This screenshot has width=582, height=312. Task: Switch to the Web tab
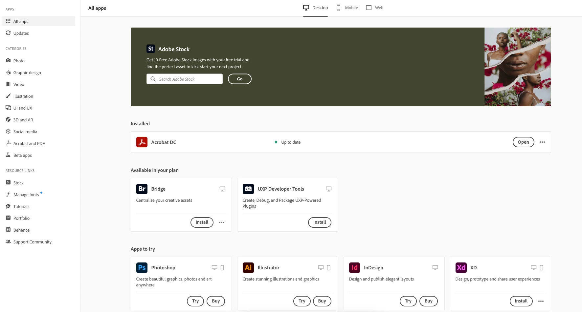tap(375, 8)
